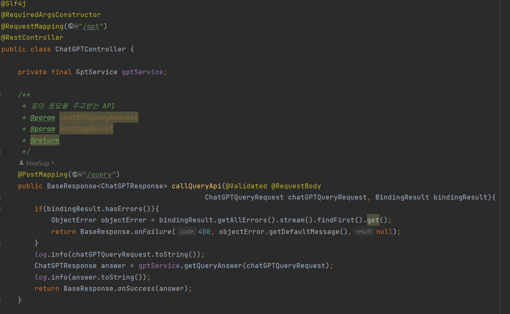The image size is (510, 314).
Task: Click the globe icon beside "/gpt" mapping
Action: [71, 26]
